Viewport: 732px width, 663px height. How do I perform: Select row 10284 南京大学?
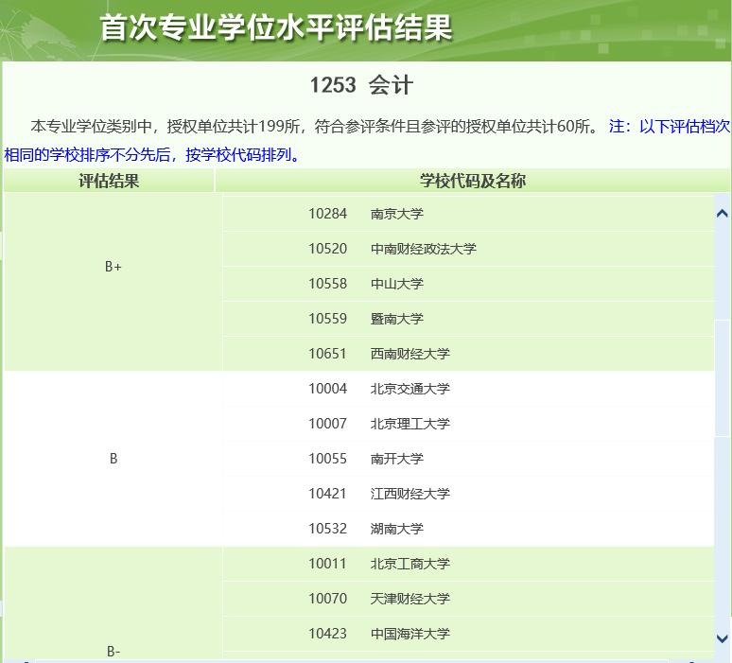click(468, 214)
